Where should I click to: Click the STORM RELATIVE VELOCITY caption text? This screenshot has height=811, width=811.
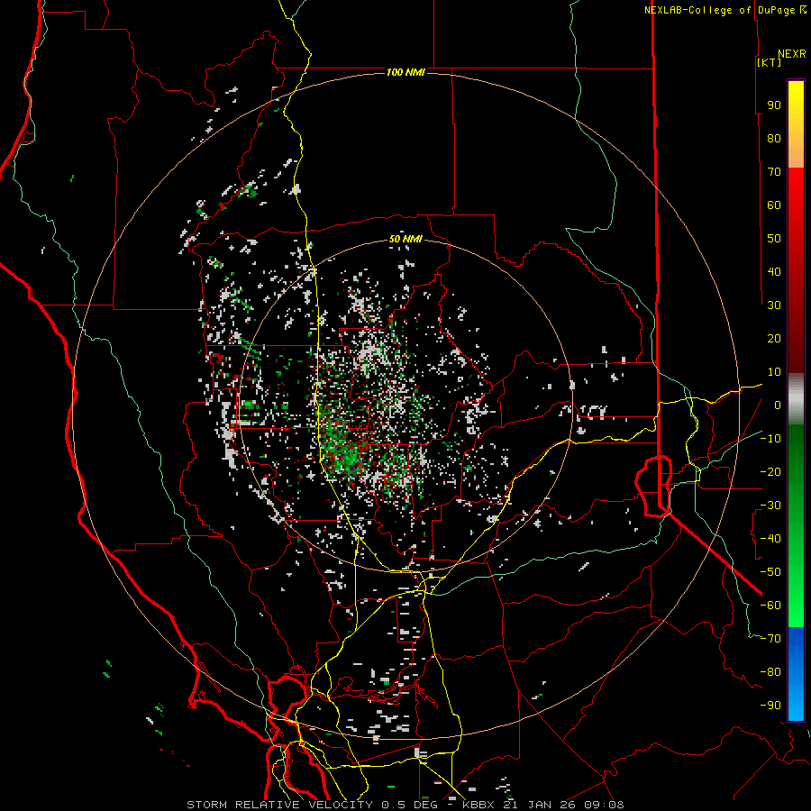[279, 805]
